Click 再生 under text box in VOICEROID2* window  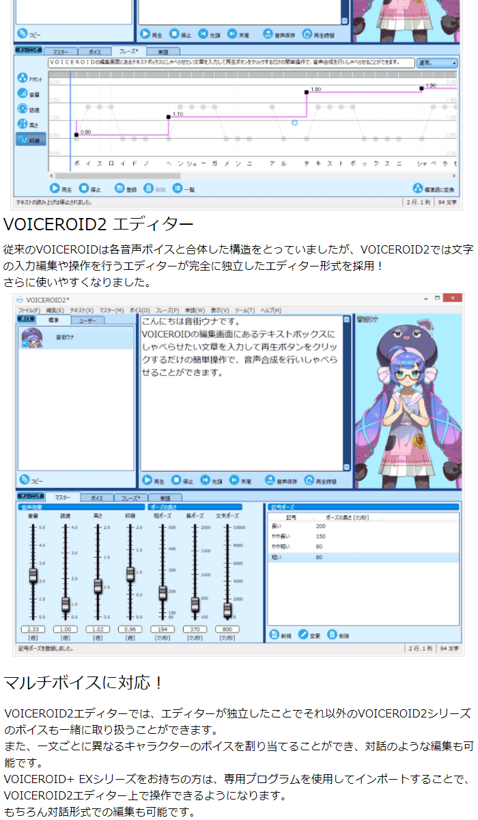click(153, 481)
